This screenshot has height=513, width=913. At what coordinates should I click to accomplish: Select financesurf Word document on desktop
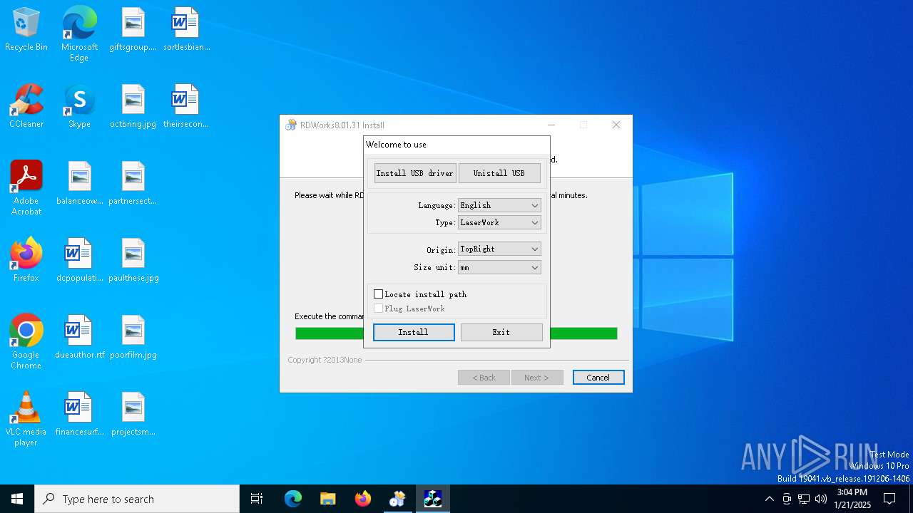pos(79,415)
